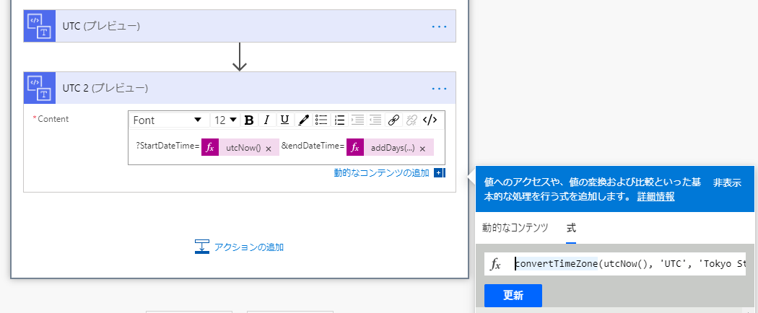
Task: Remove hyperlink with unlink icon
Action: (x=411, y=120)
